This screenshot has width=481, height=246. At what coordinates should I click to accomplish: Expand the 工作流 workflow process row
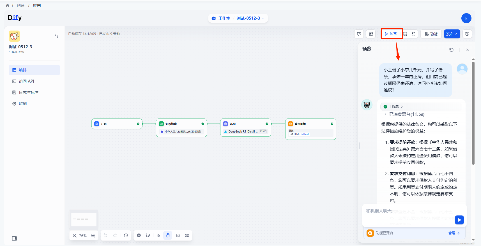[x=421, y=106]
